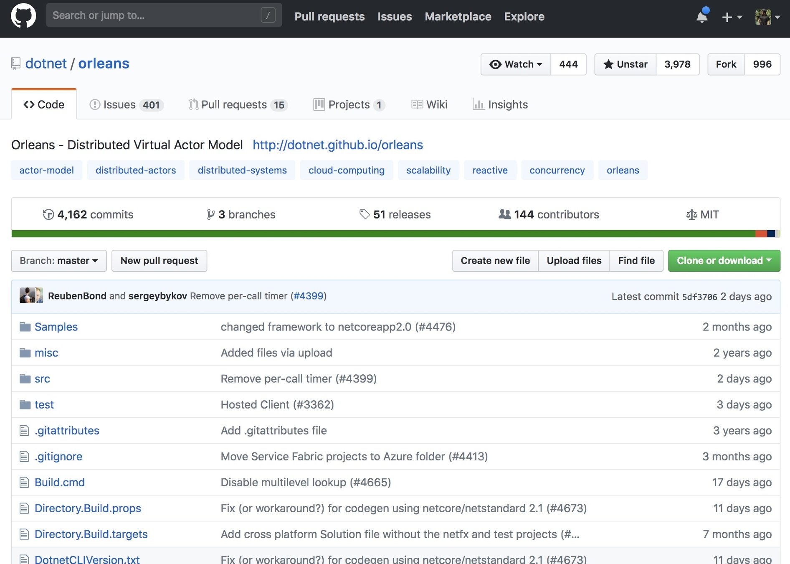Open the src folder
Viewport: 790px width, 564px height.
point(42,379)
